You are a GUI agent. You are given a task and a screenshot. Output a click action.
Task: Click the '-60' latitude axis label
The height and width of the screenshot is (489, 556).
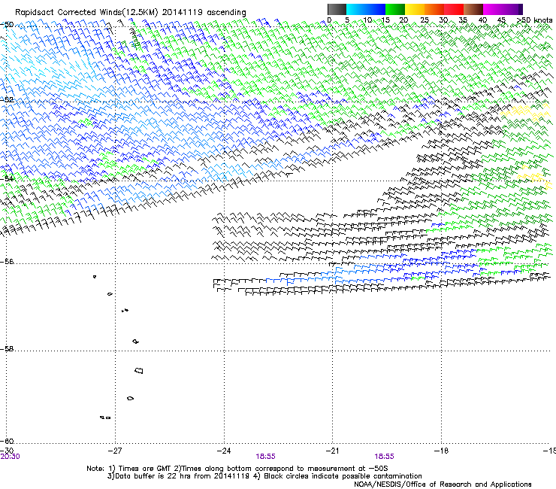7,442
